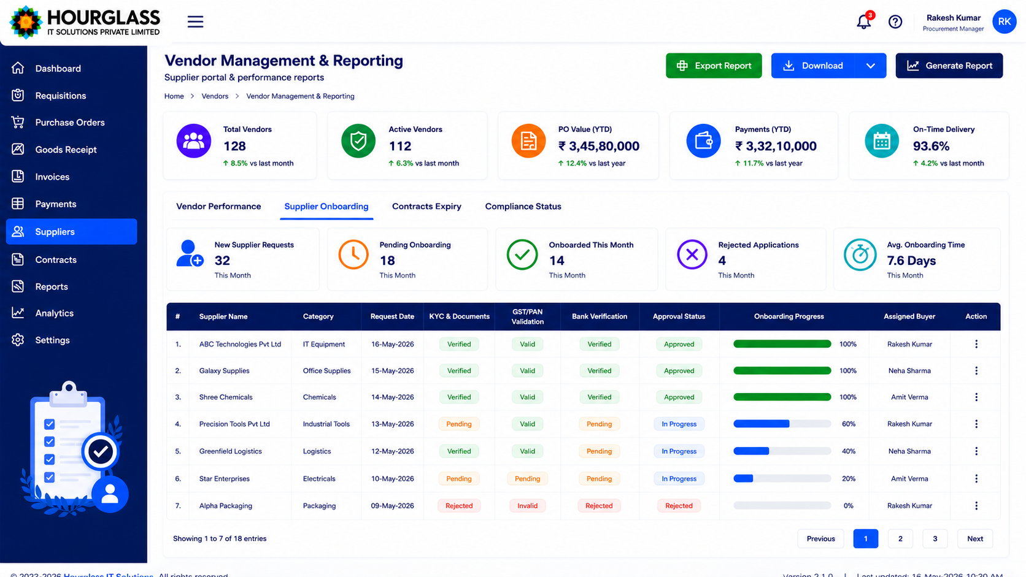Click the New Supplier Requests icon
This screenshot has height=577, width=1026.
[x=190, y=253]
